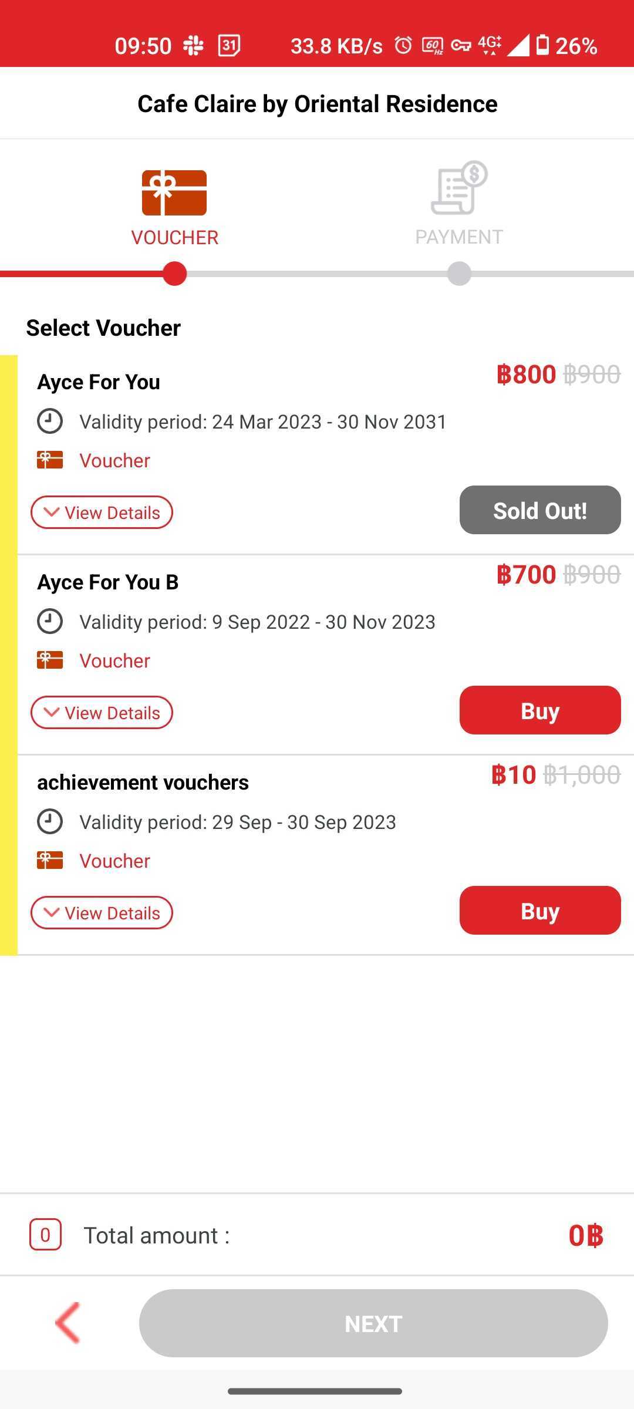Screen dimensions: 634x1409
Task: Tap the grey Payment receipt icon
Action: (459, 188)
